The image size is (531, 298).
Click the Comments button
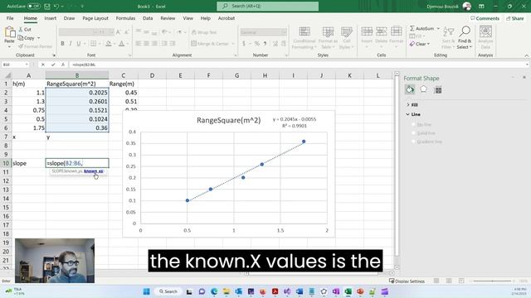click(485, 18)
